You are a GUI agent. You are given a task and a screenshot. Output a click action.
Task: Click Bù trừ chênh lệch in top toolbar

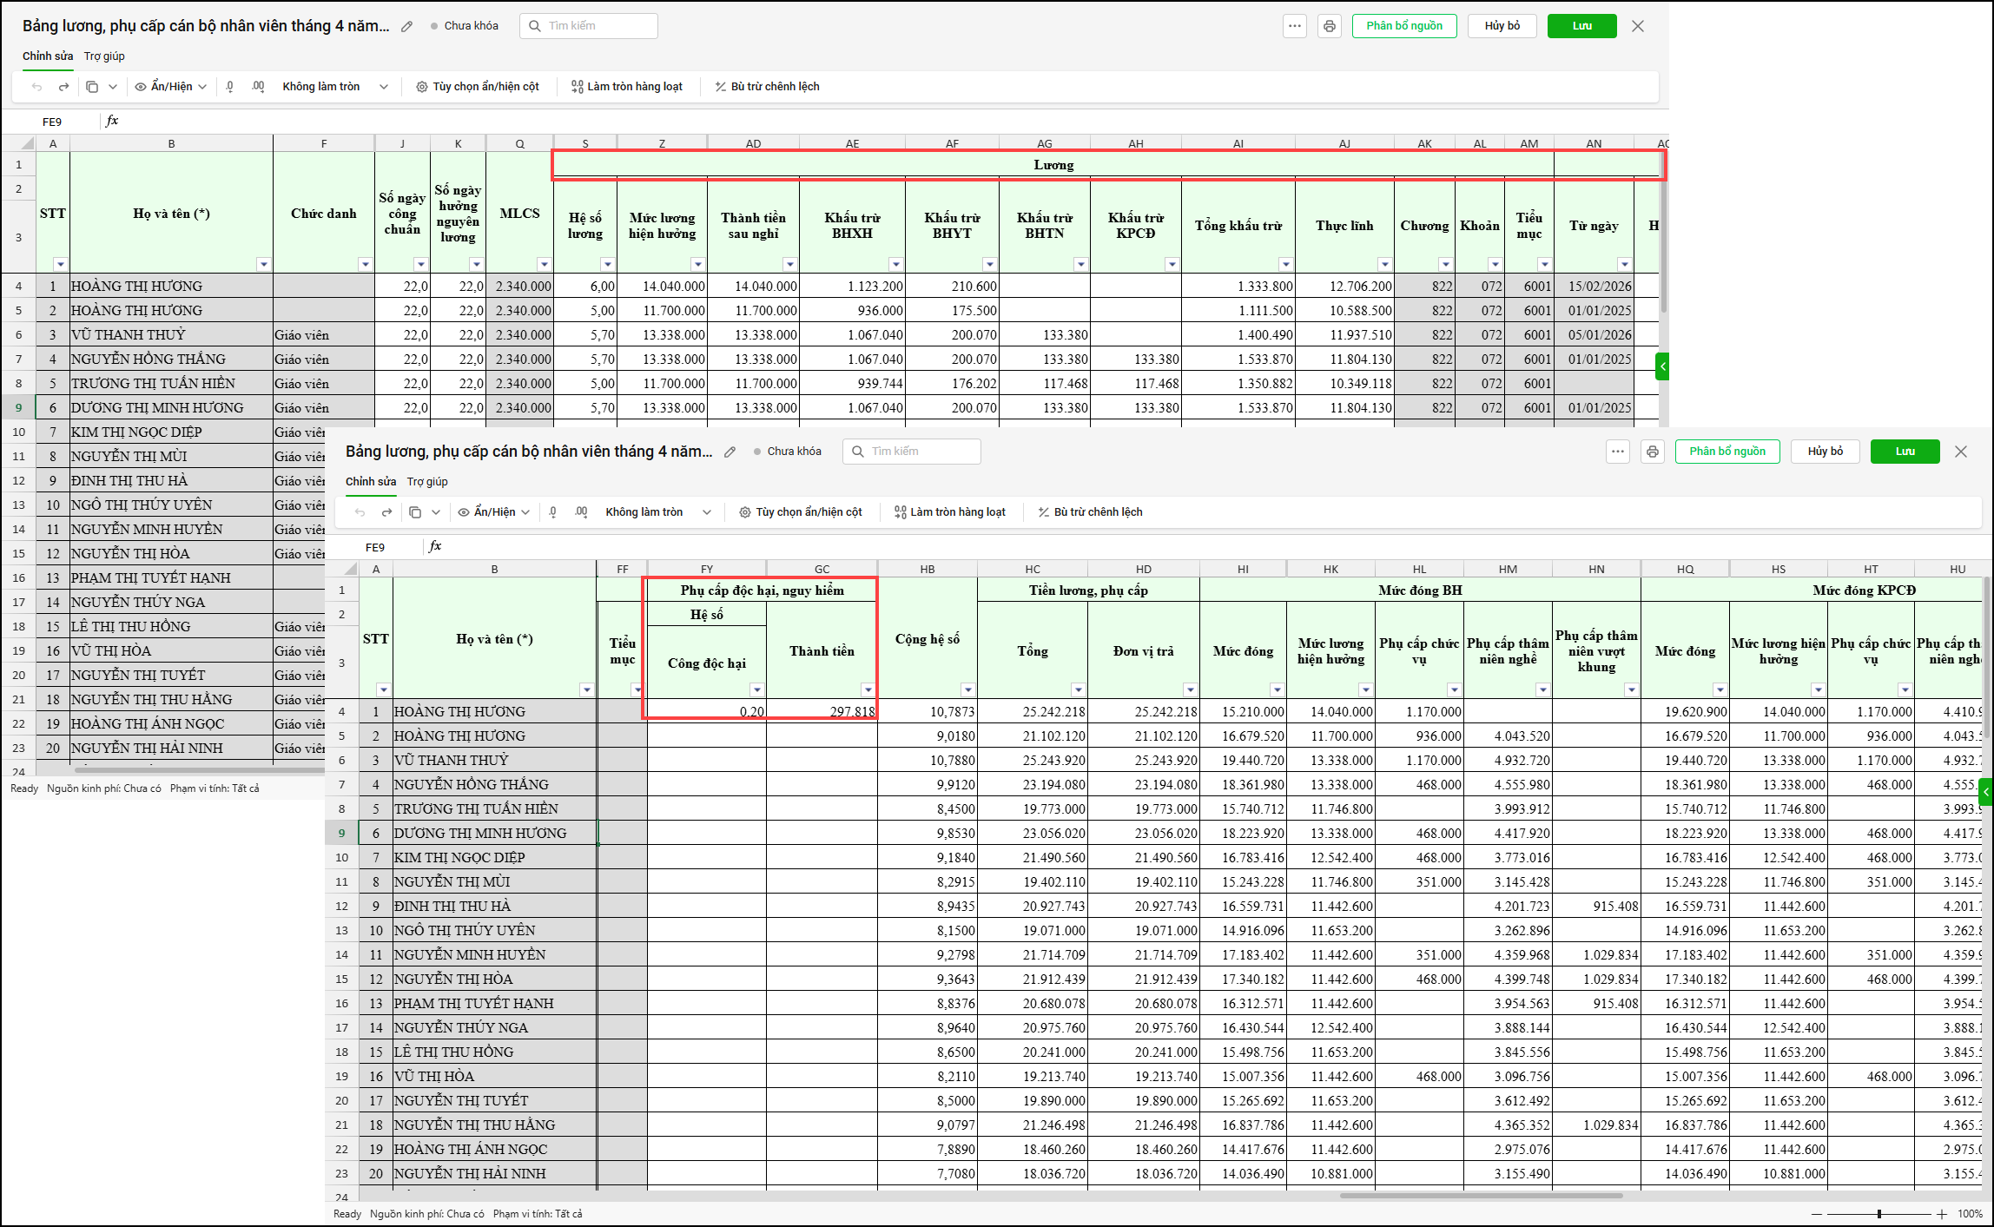tap(767, 87)
